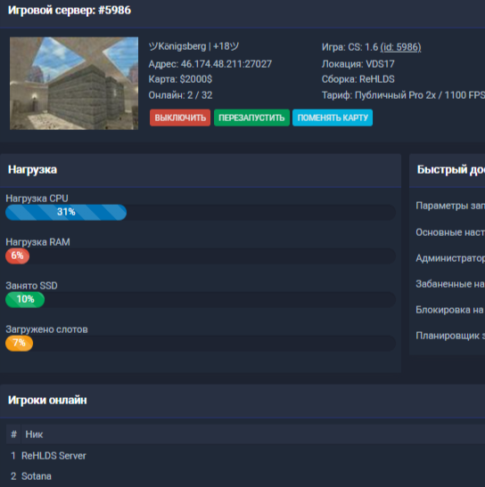Click the # column header
485x487 pixels.
point(13,434)
